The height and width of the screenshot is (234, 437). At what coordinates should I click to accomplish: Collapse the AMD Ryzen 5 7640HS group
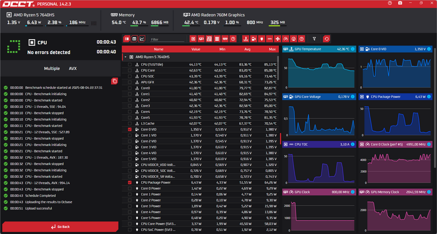point(126,57)
